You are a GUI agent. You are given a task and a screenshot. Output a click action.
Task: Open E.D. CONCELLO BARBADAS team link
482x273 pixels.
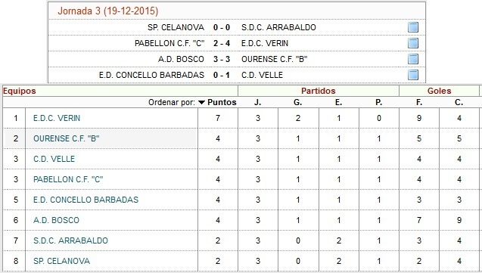click(x=86, y=200)
